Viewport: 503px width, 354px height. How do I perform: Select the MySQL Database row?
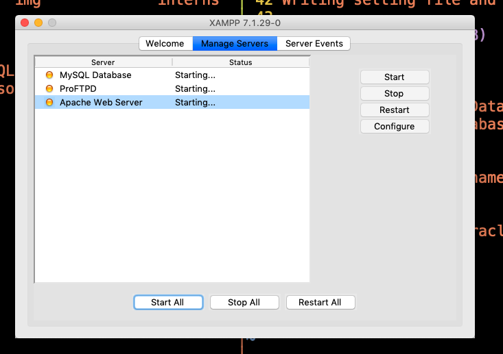[x=172, y=75]
